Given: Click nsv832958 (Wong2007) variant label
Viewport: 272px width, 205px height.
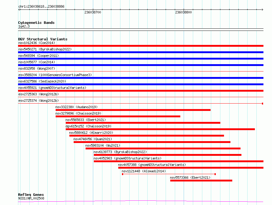Looking at the screenshot, I should (37, 68).
